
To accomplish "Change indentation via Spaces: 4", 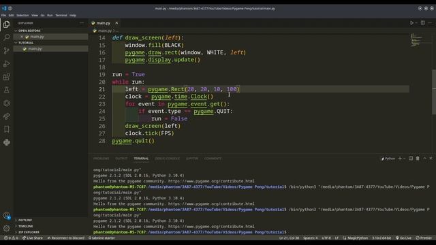I will click(311, 238).
